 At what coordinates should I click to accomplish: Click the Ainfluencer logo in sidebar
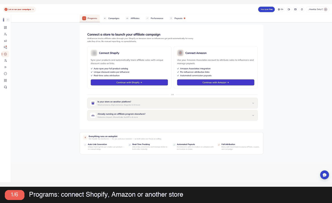pyautogui.click(x=3, y=20)
